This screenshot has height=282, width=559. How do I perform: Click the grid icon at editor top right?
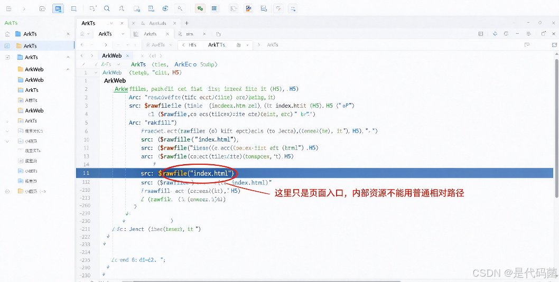click(554, 45)
